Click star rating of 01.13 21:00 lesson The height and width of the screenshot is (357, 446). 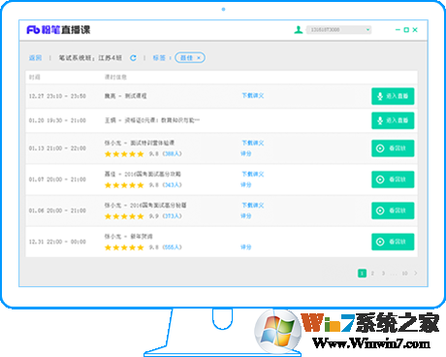tap(124, 154)
